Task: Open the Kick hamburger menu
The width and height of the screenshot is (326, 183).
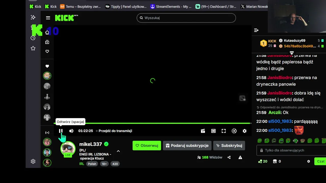Action: click(x=48, y=18)
